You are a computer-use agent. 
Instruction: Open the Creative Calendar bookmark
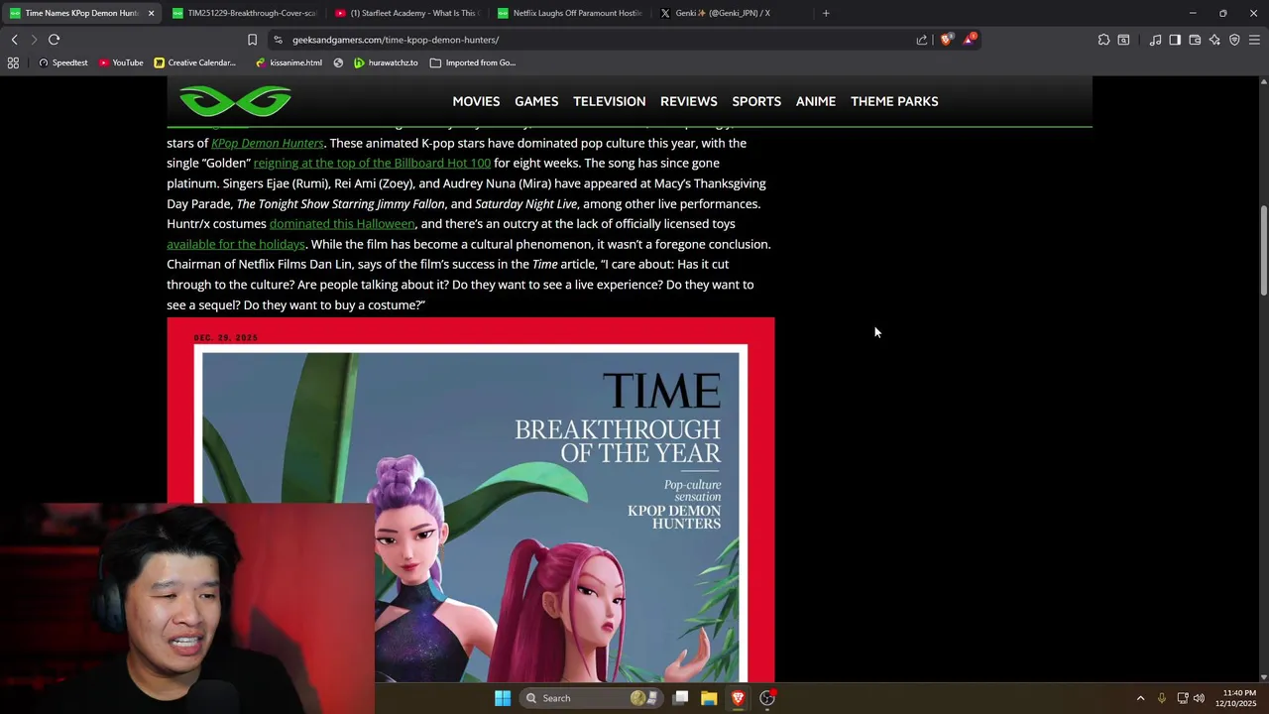(195, 62)
